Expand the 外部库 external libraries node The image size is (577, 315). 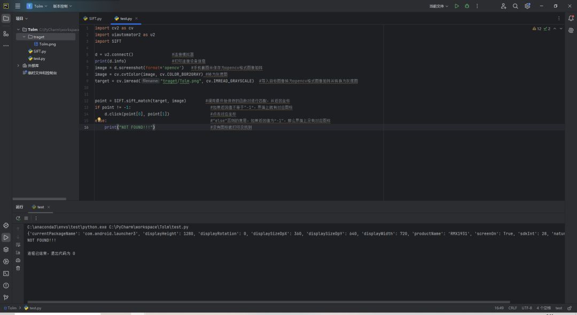pyautogui.click(x=18, y=66)
